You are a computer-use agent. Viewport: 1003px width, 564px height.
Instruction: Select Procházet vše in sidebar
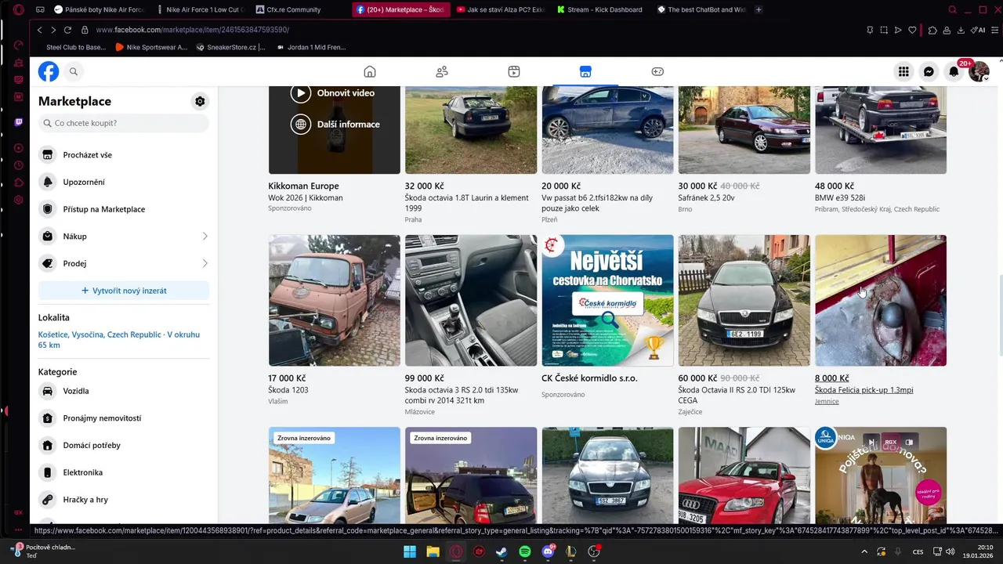coord(124,155)
